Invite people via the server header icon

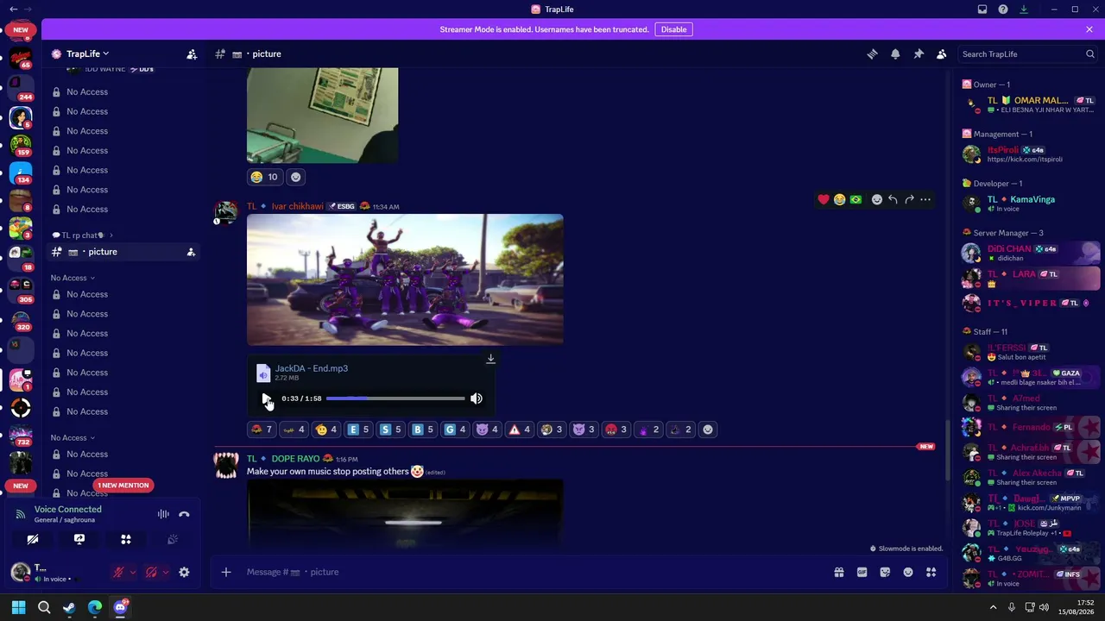pyautogui.click(x=192, y=54)
